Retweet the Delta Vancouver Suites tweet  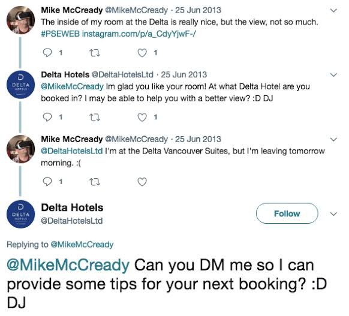(95, 182)
